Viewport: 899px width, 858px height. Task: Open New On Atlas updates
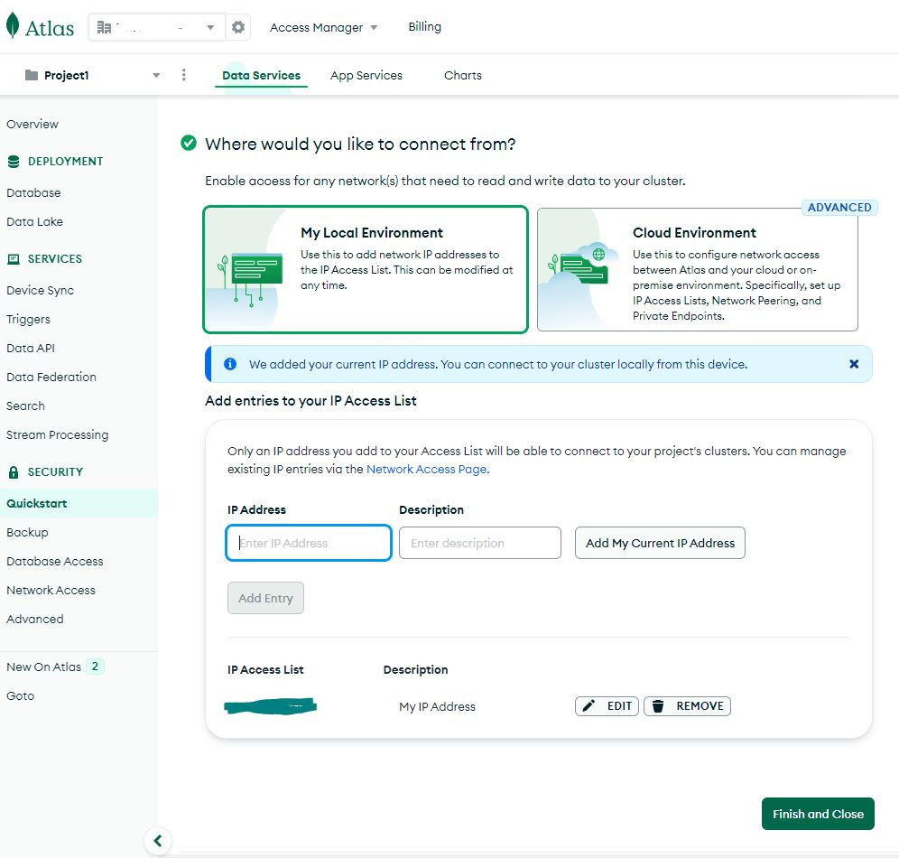tap(43, 667)
